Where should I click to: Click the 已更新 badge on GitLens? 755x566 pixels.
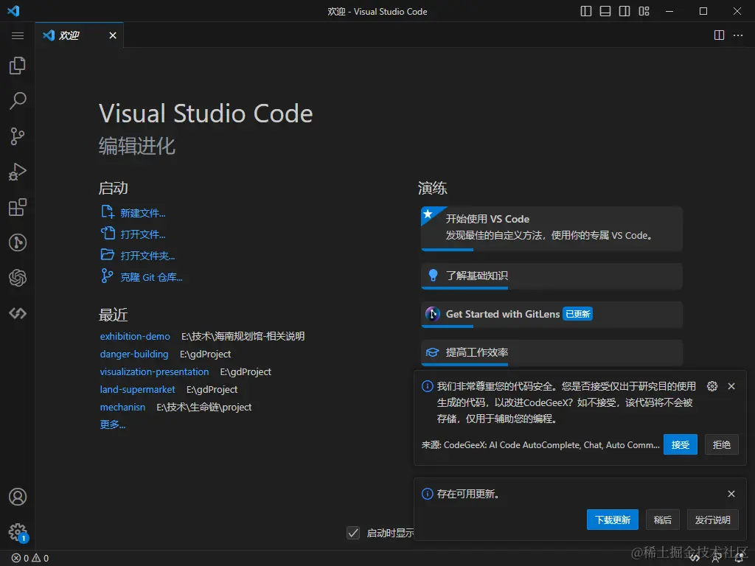[x=578, y=314]
